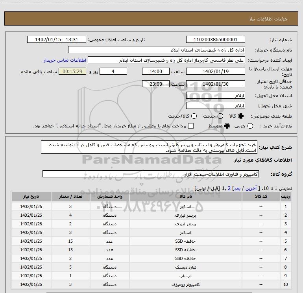
Task: Click the شماره نیاز field 1102003865000001
Action: [216, 40]
